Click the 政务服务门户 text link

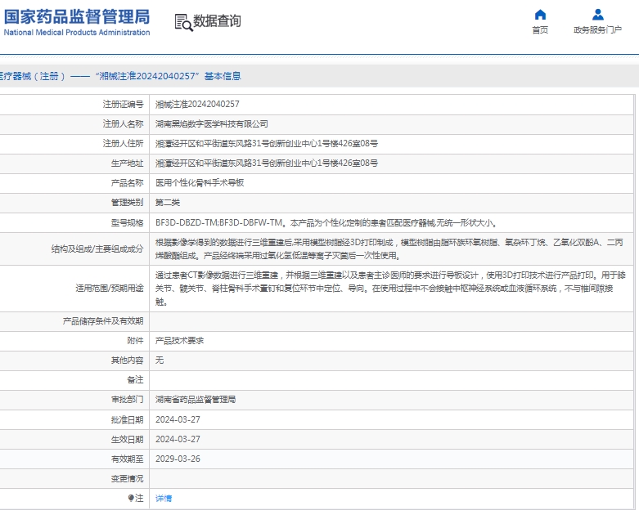(x=598, y=29)
